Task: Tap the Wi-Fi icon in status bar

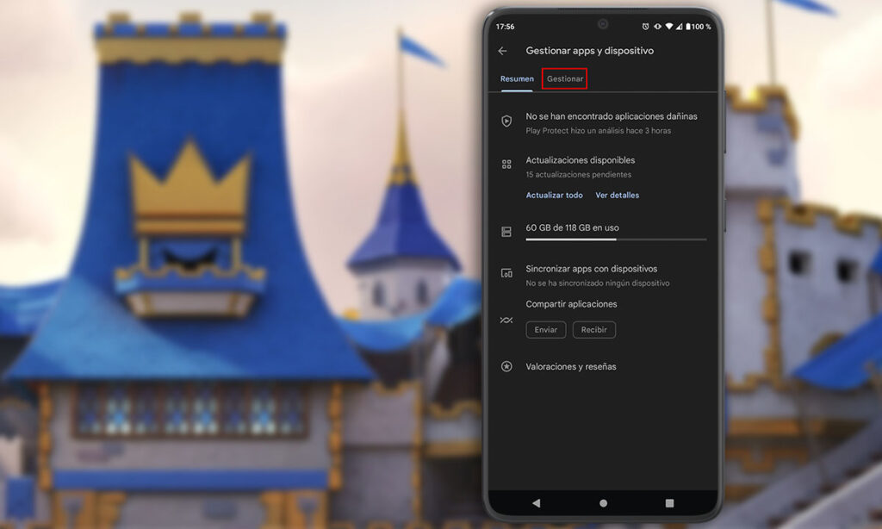Action: [668, 27]
